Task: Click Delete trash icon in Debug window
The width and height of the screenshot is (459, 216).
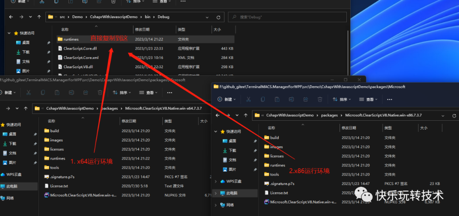Action: point(113,1)
